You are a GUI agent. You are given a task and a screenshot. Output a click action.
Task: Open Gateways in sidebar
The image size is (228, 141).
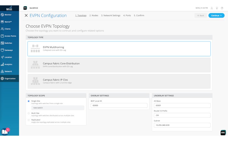pos(8,50)
